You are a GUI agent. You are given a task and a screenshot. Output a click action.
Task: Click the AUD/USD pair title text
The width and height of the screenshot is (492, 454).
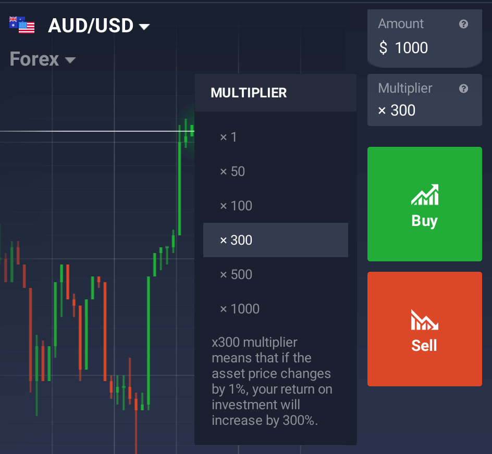[x=91, y=26]
